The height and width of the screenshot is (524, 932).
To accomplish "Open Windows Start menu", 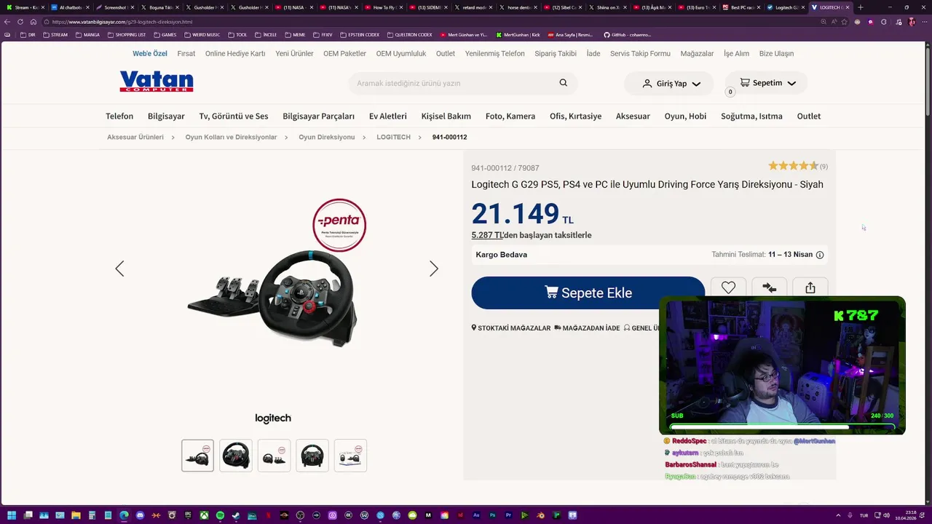I will [x=12, y=515].
